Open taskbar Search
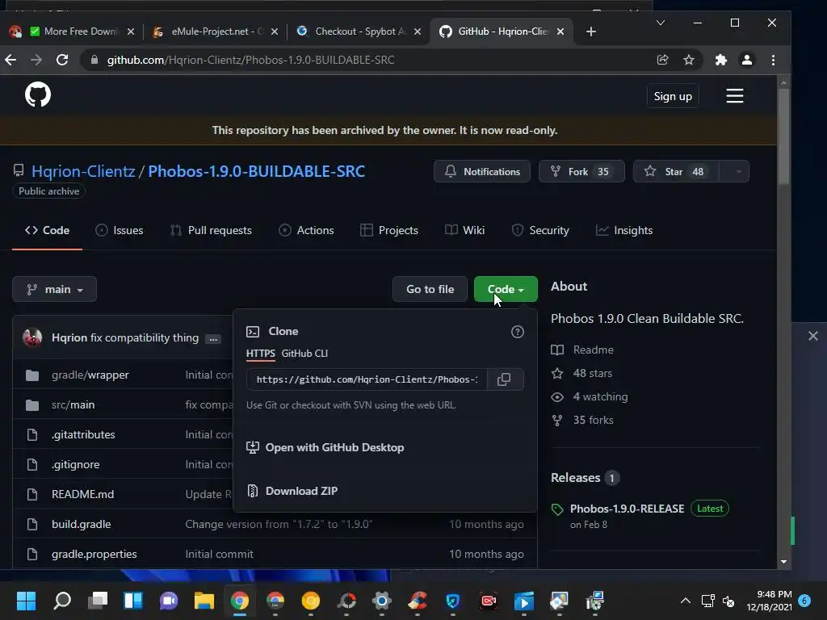 (x=62, y=601)
